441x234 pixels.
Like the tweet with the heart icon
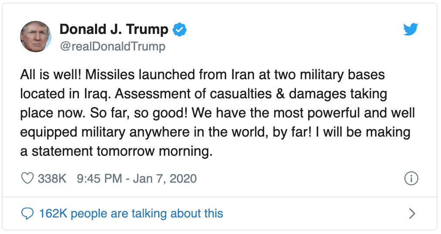click(27, 178)
